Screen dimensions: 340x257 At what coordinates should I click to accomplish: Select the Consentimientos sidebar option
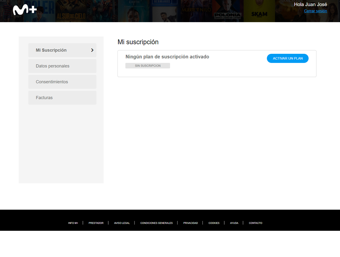[x=62, y=82]
